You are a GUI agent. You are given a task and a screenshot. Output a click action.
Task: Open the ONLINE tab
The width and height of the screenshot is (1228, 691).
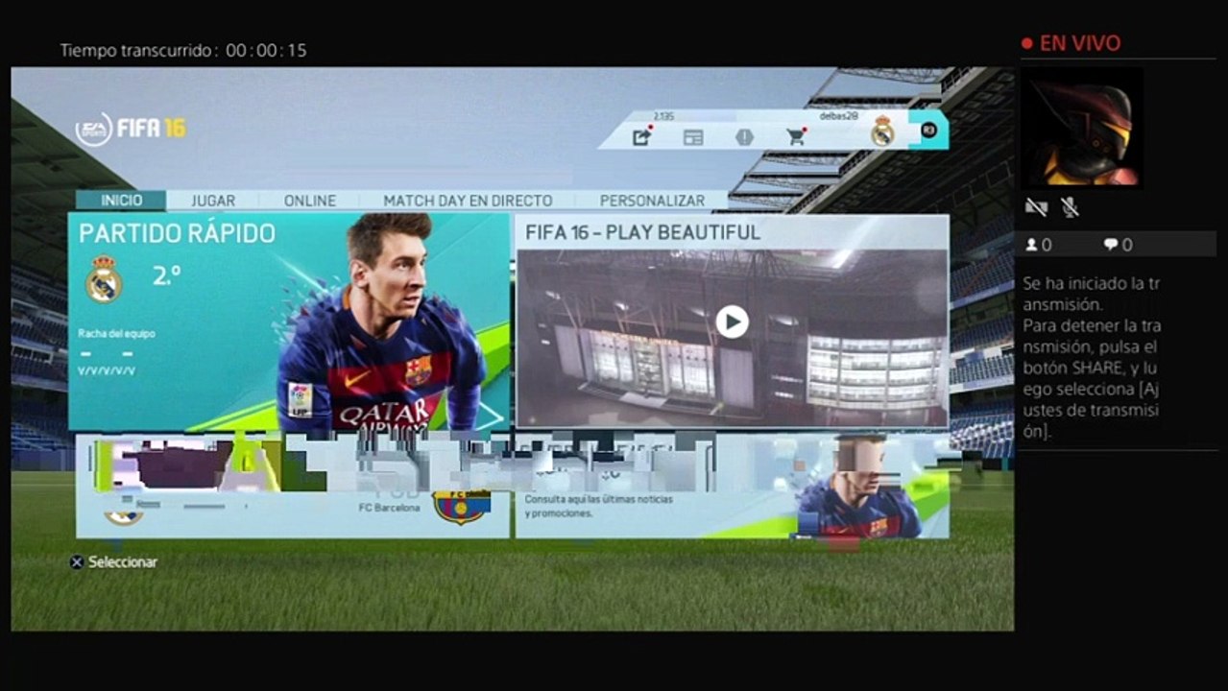point(310,201)
